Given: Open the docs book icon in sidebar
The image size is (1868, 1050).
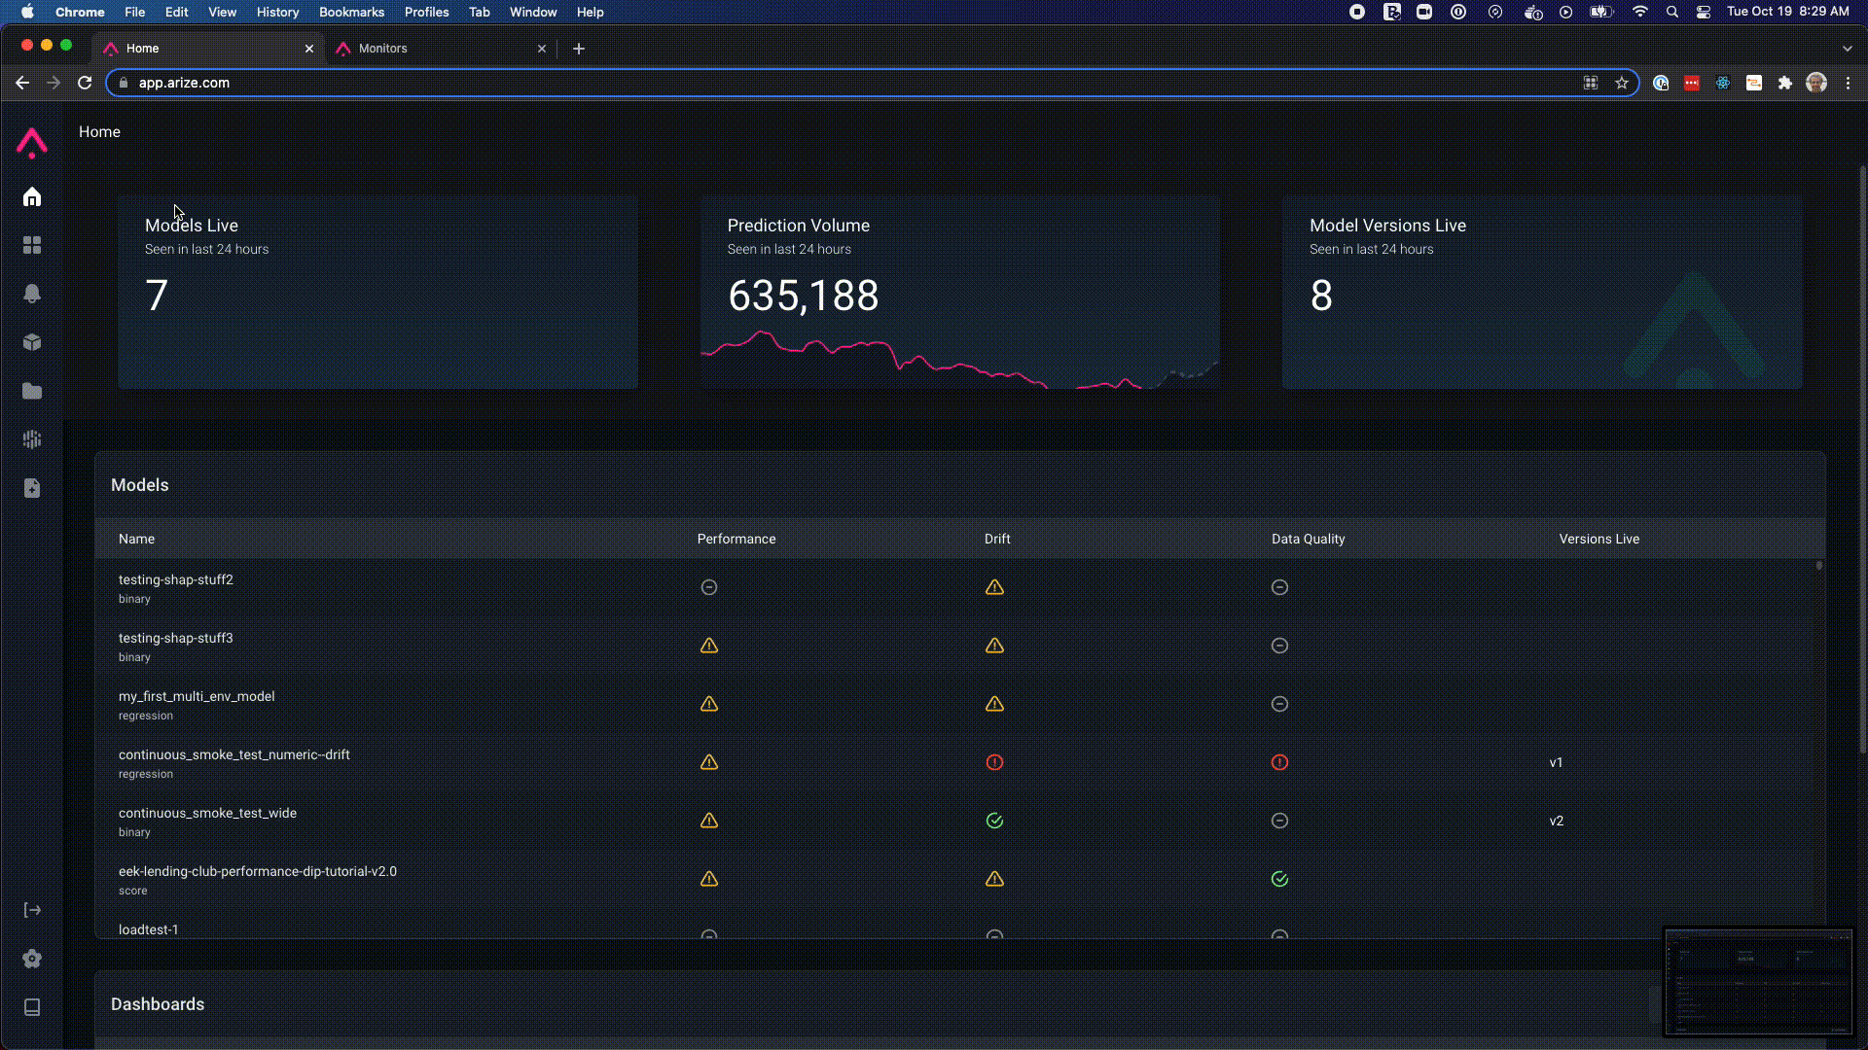Looking at the screenshot, I should pyautogui.click(x=32, y=1007).
